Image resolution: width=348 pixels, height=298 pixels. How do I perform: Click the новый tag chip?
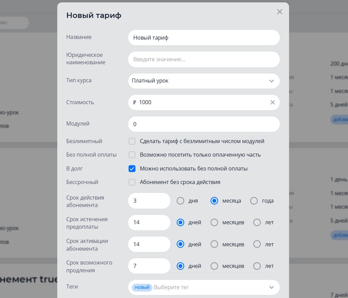point(142,287)
